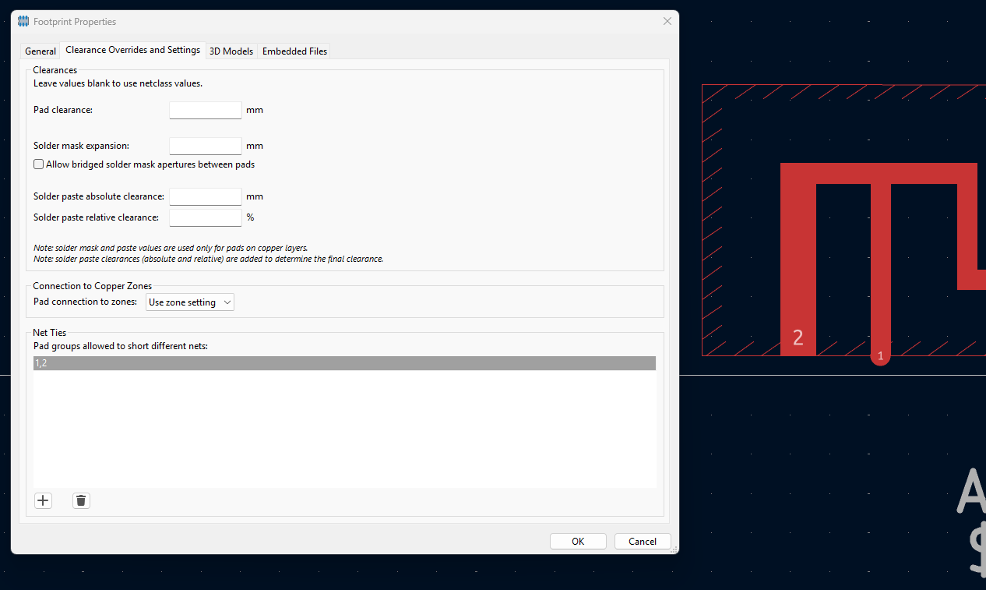Select the "1,2" net tie group row
The width and height of the screenshot is (986, 590).
(x=344, y=363)
